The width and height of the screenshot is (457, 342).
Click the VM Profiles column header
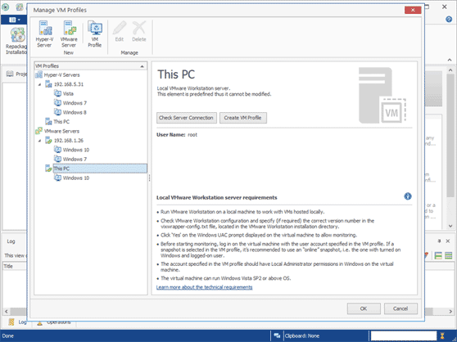point(90,66)
